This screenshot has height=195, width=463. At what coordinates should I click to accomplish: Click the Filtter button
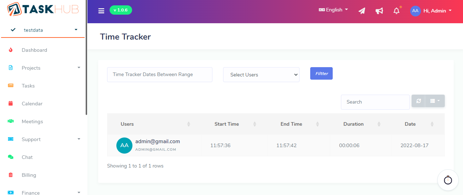(x=321, y=73)
